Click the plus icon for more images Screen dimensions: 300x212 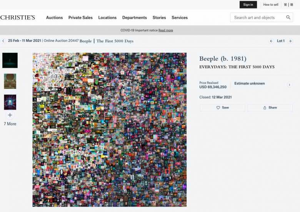pyautogui.click(x=10, y=115)
